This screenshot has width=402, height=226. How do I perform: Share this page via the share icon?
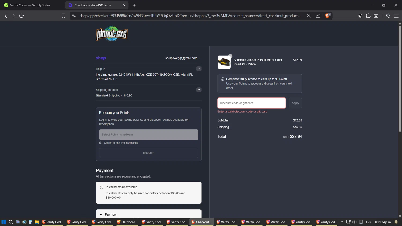pyautogui.click(x=318, y=16)
